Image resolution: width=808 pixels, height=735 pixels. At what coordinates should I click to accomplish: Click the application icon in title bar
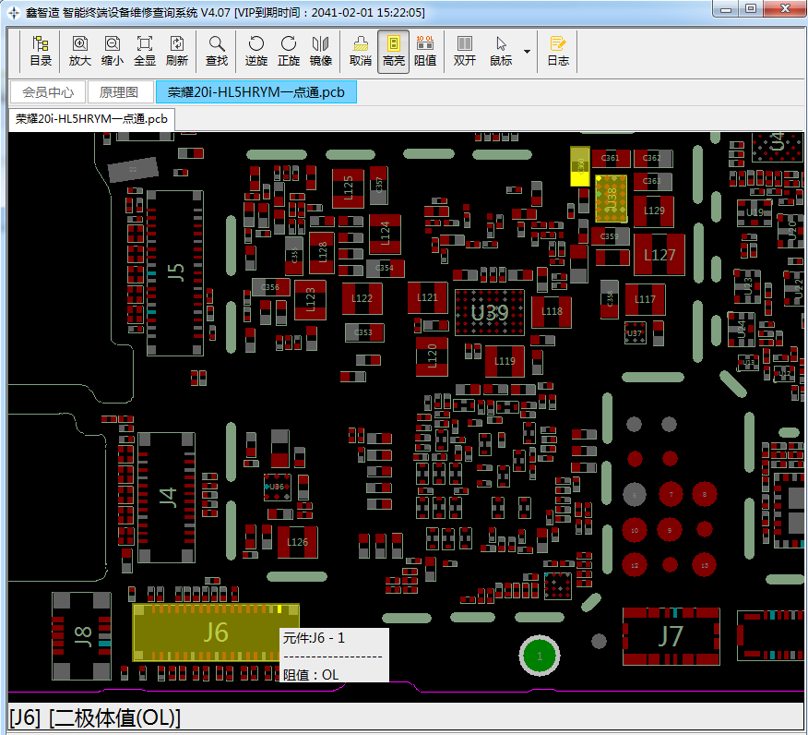(14, 12)
